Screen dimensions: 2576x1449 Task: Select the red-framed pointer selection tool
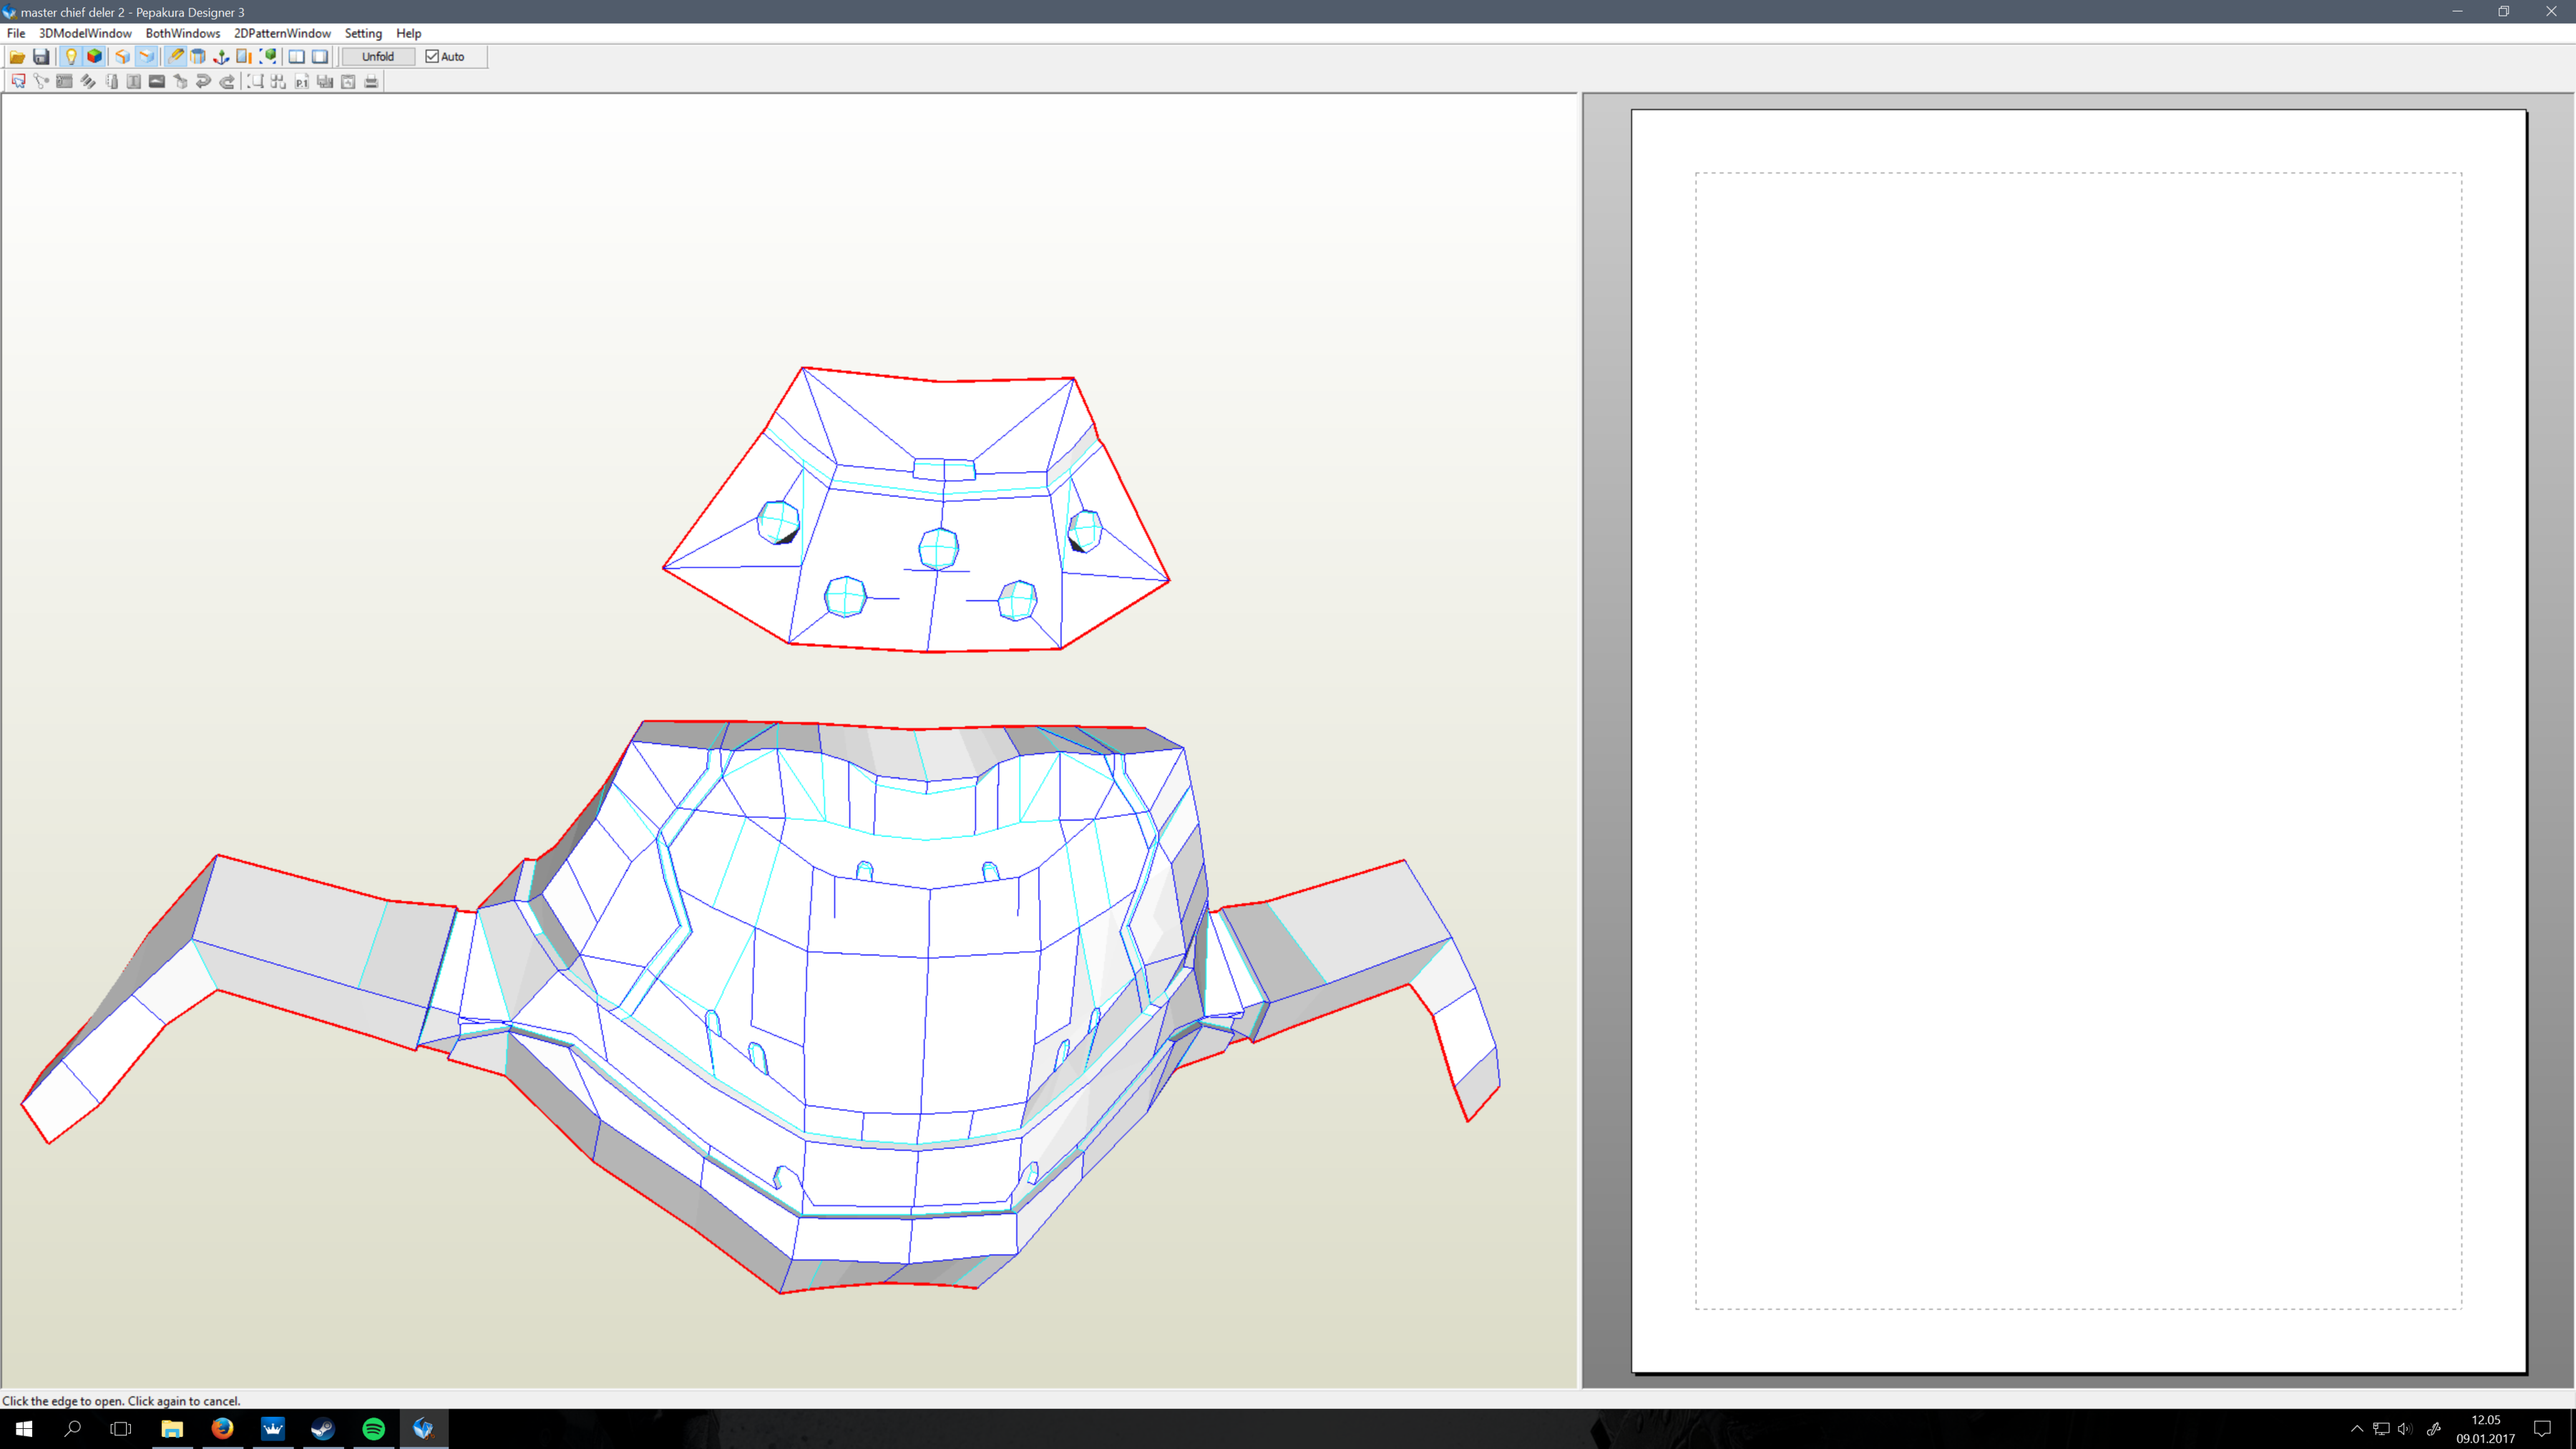tap(18, 82)
